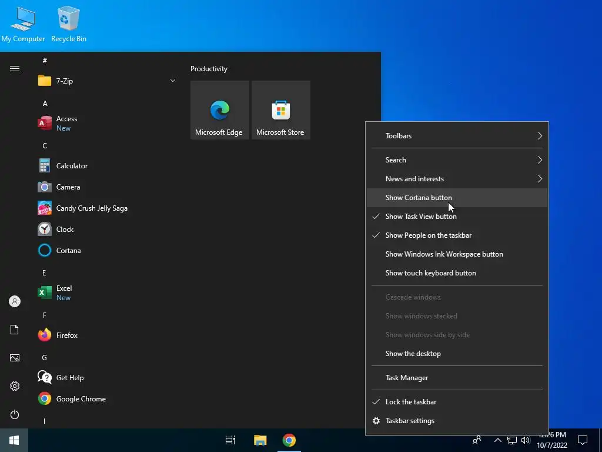The width and height of the screenshot is (602, 452).
Task: Open the notification Action Center icon
Action: coord(583,440)
